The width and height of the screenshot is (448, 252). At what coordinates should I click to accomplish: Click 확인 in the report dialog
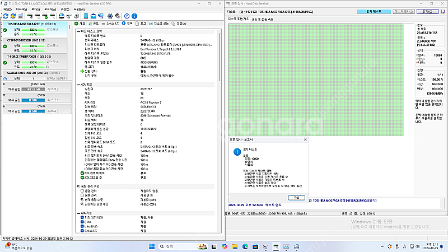(x=296, y=198)
